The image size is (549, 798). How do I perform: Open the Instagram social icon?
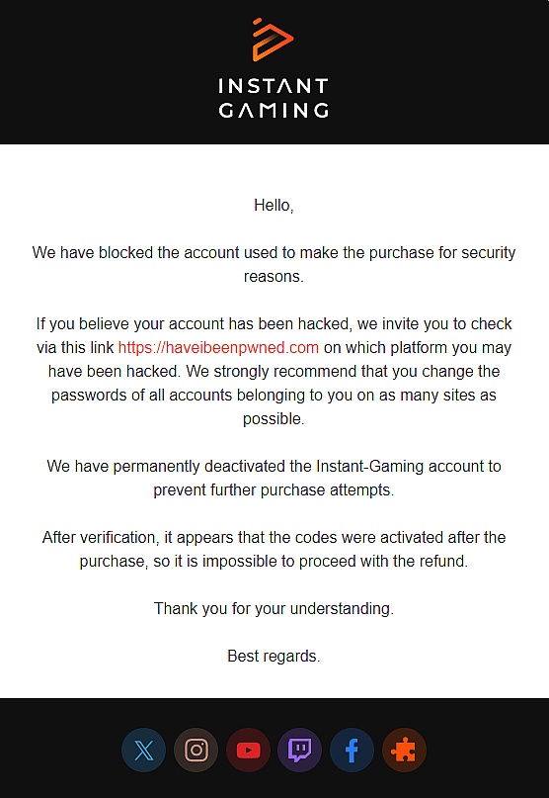[x=196, y=751]
